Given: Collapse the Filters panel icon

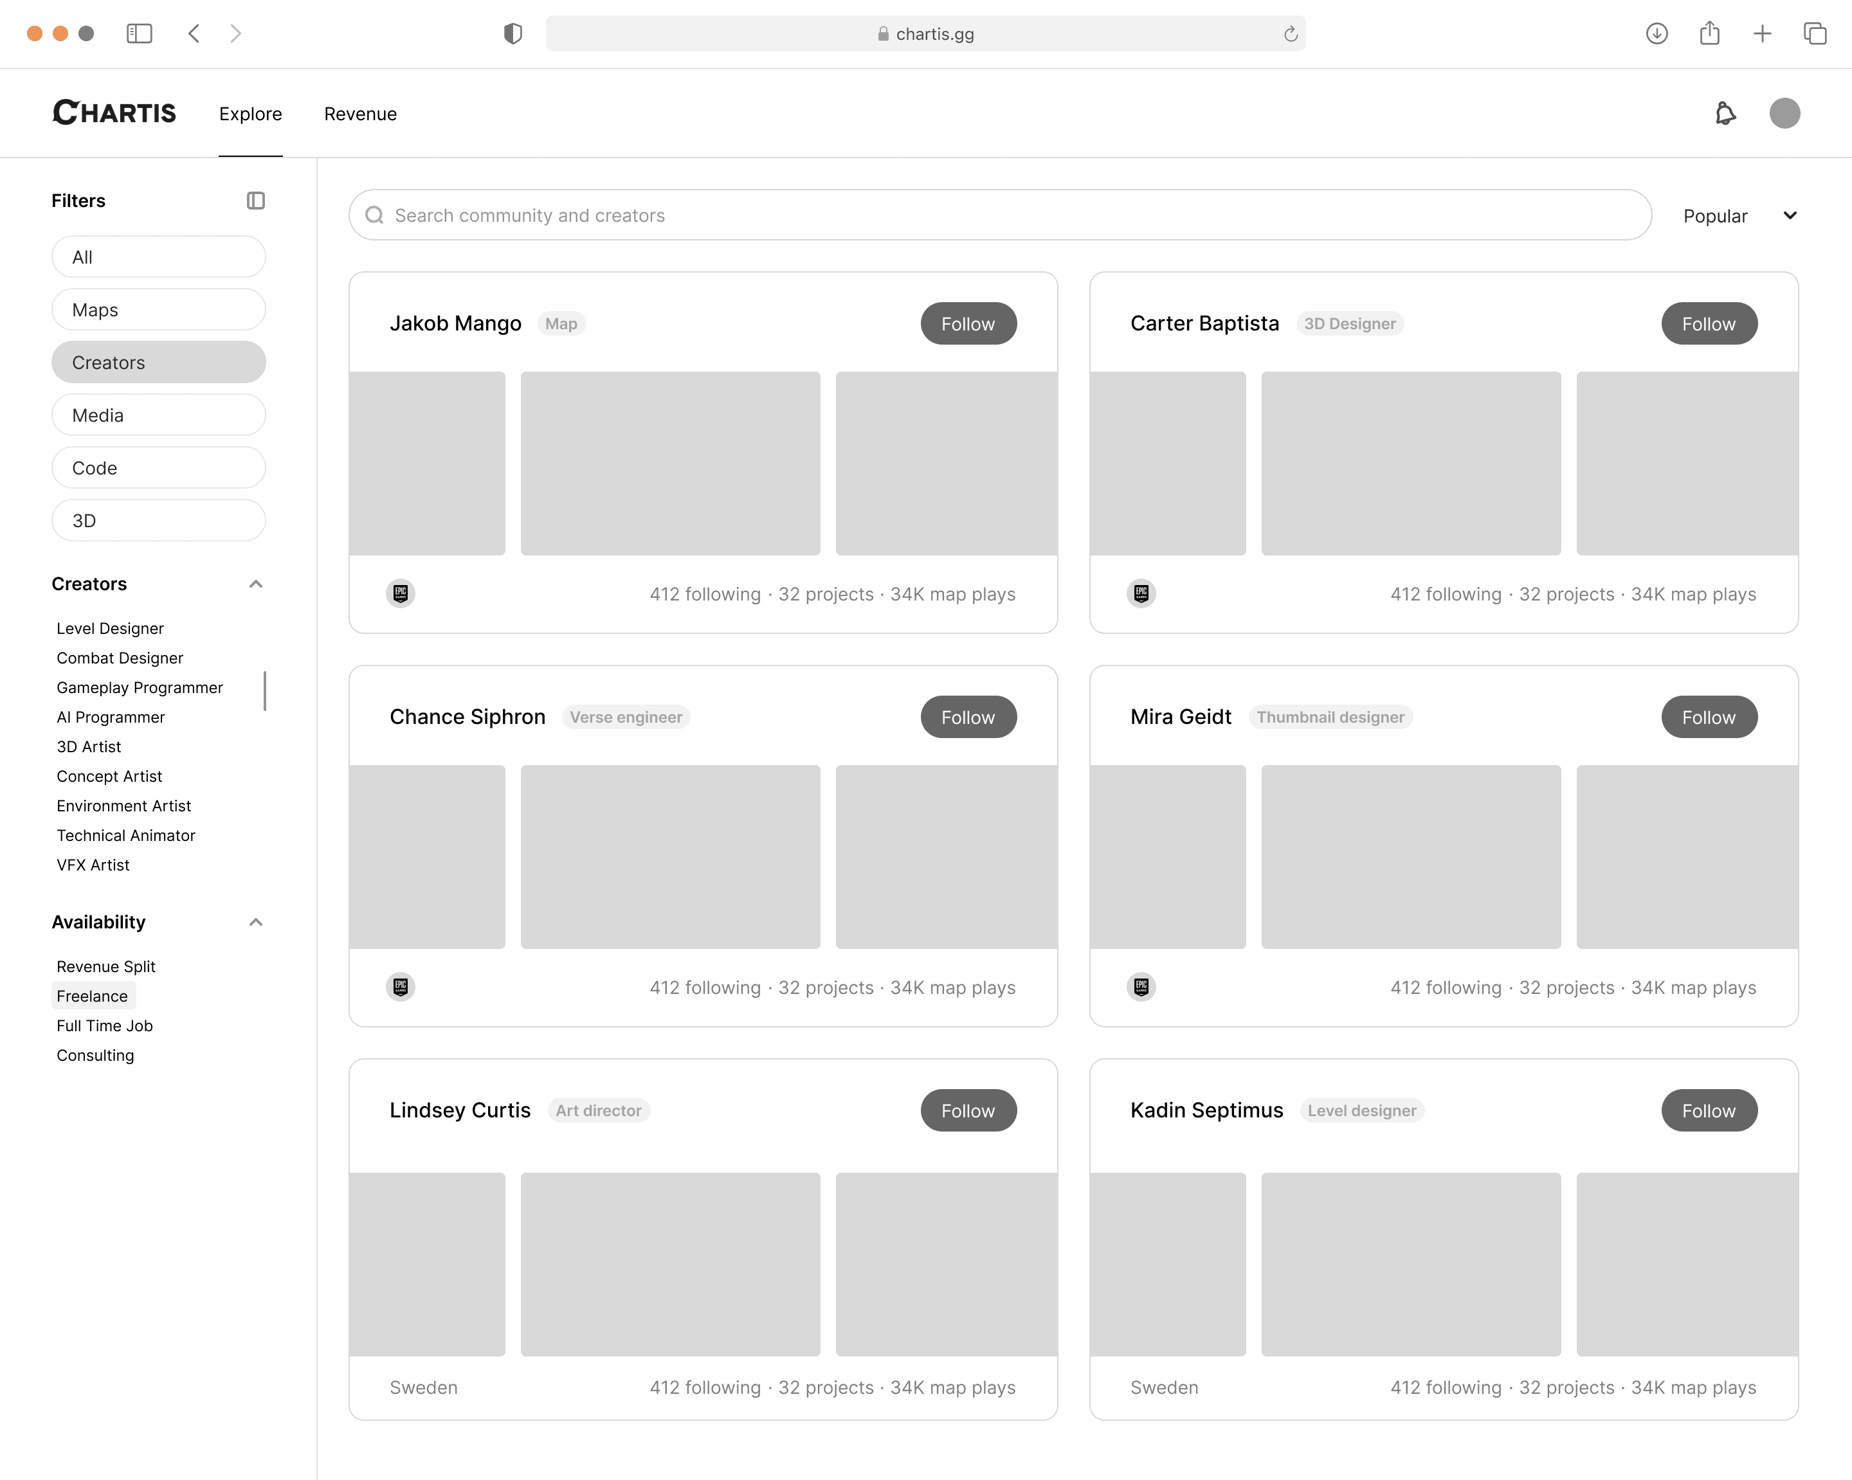Looking at the screenshot, I should tap(255, 200).
